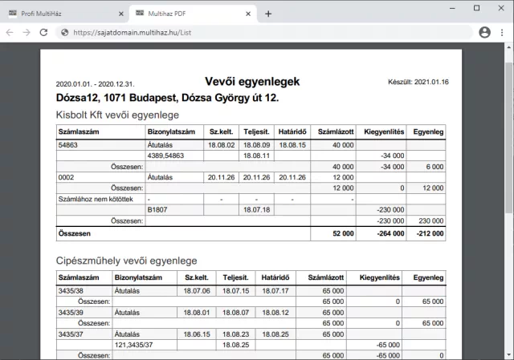Click the scrollbar up arrow
Viewport: 514px width, 360px height.
click(x=509, y=48)
